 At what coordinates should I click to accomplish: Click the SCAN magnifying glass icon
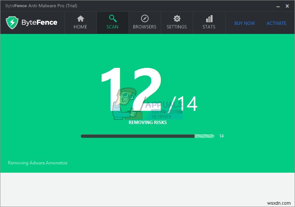pyautogui.click(x=113, y=18)
